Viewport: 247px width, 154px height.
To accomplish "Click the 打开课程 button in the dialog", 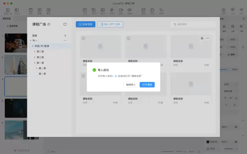I will click(x=147, y=85).
